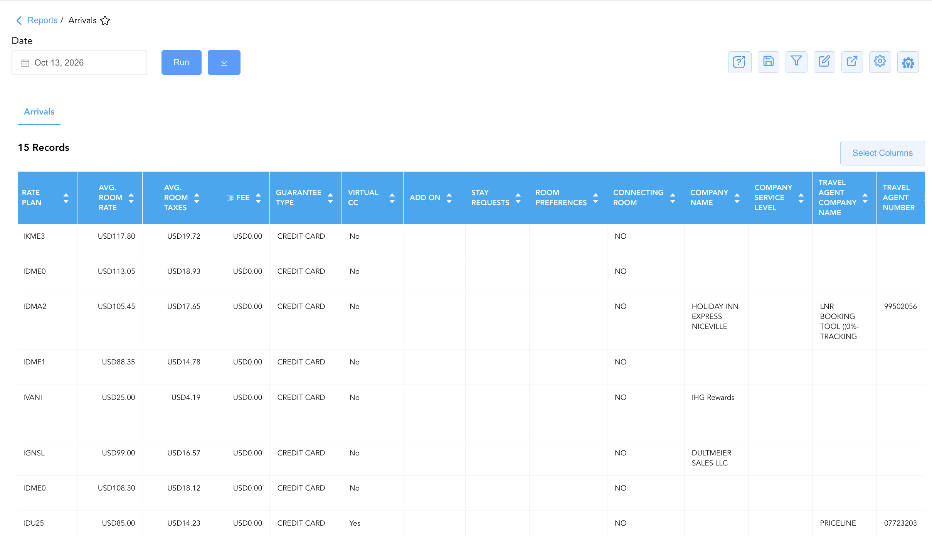The height and width of the screenshot is (553, 932).
Task: Go back to Reports link
Action: pos(42,20)
